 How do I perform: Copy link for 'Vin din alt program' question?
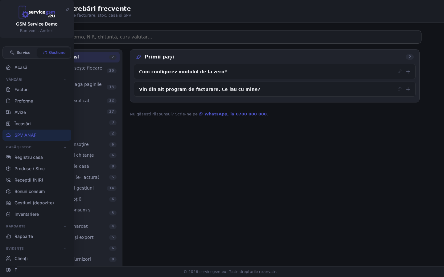click(399, 89)
